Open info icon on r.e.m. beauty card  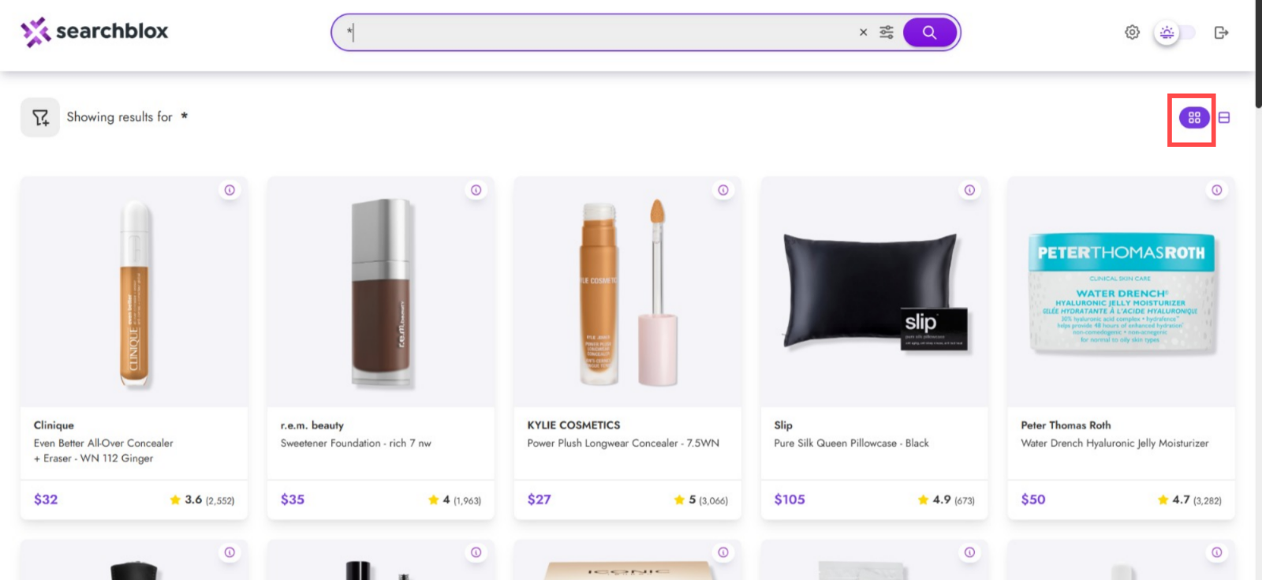tap(476, 190)
